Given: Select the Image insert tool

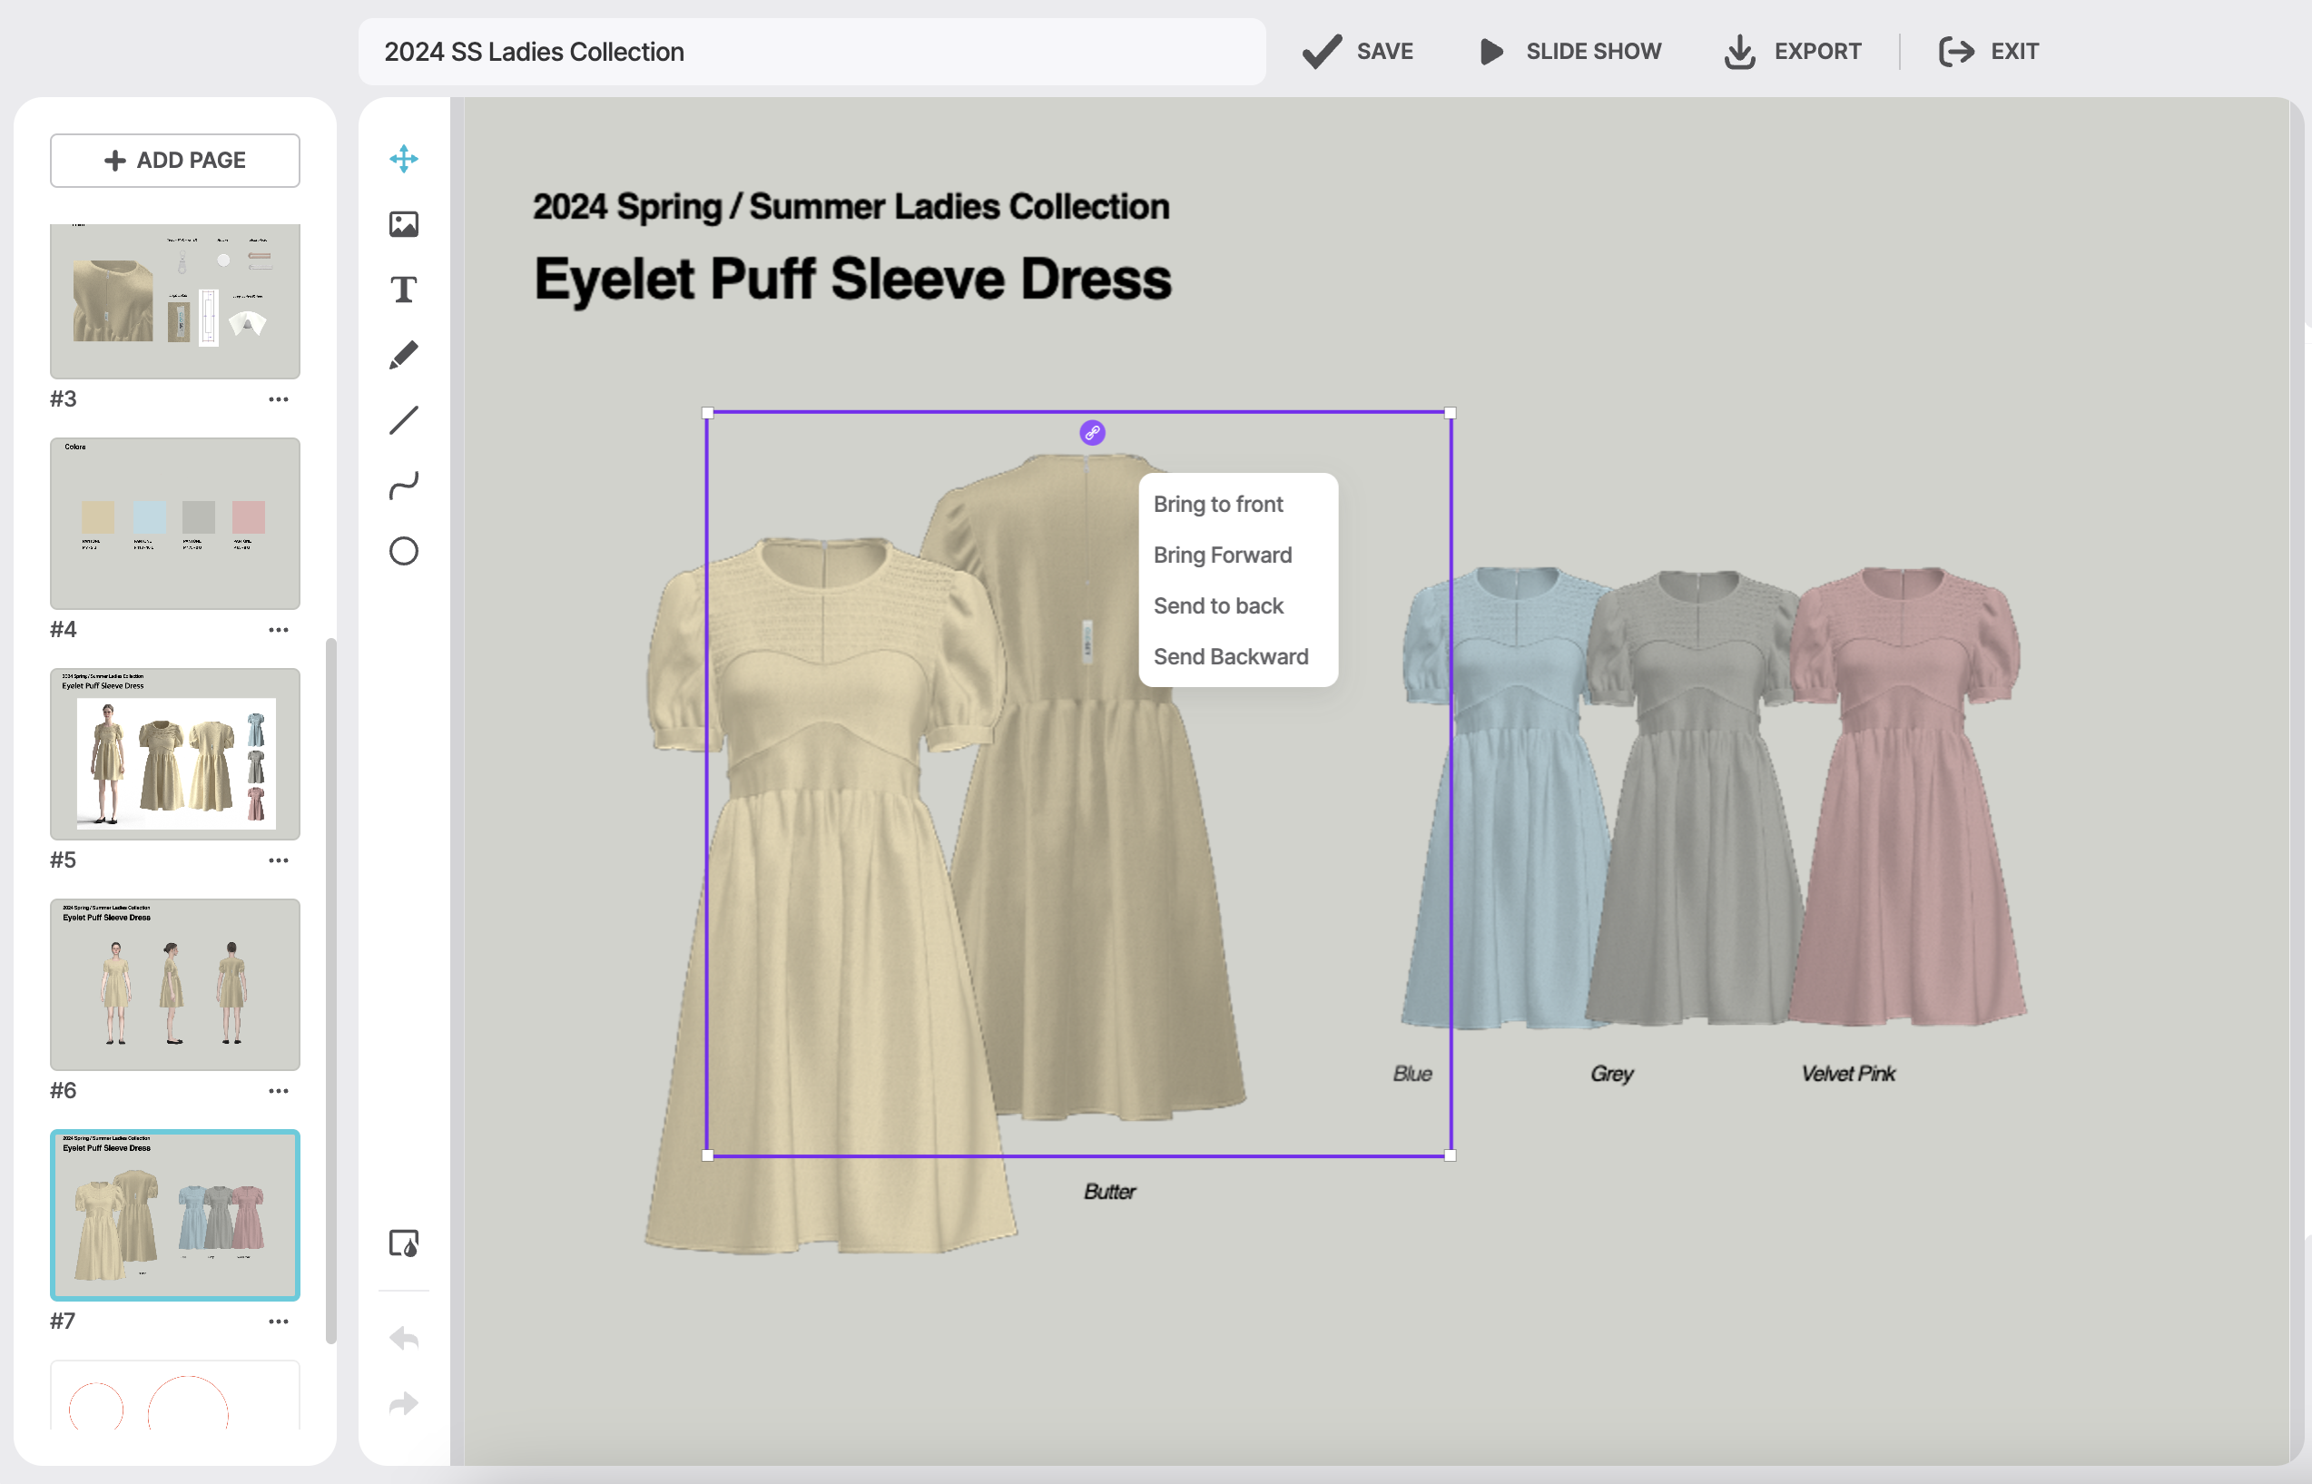Looking at the screenshot, I should point(404,223).
